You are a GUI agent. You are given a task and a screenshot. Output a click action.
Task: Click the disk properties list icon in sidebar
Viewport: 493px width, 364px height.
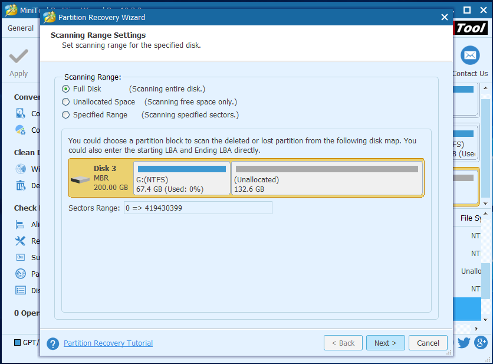pos(21,290)
